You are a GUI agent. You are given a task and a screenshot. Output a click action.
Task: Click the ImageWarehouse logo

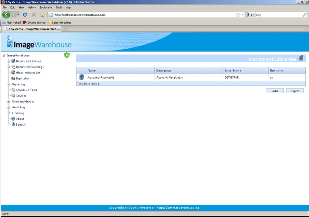click(x=39, y=42)
